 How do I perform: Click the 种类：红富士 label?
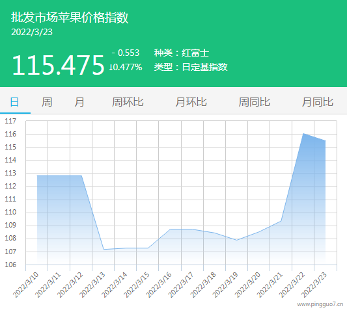182,53
